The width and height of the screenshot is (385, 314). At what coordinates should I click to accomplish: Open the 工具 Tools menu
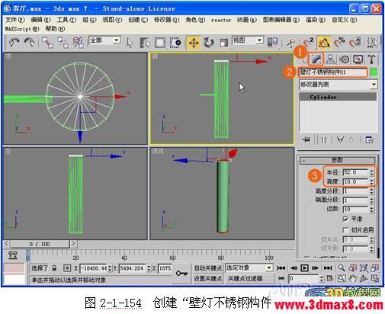point(66,20)
